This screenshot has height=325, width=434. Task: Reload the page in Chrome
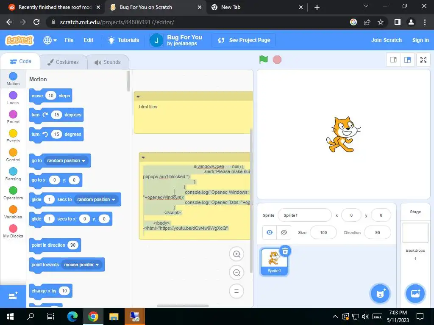tap(36, 22)
